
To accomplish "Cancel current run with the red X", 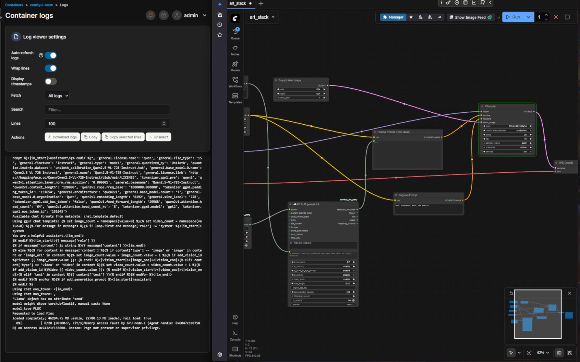I will pyautogui.click(x=556, y=17).
